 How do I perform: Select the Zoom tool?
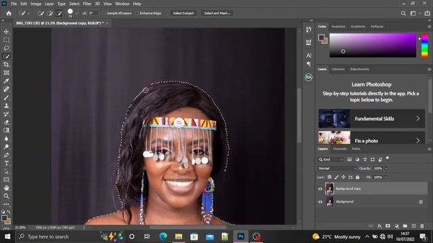6,196
